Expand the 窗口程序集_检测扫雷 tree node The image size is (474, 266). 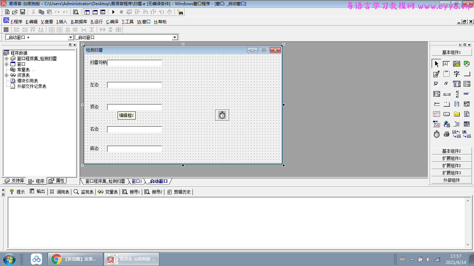pos(6,59)
